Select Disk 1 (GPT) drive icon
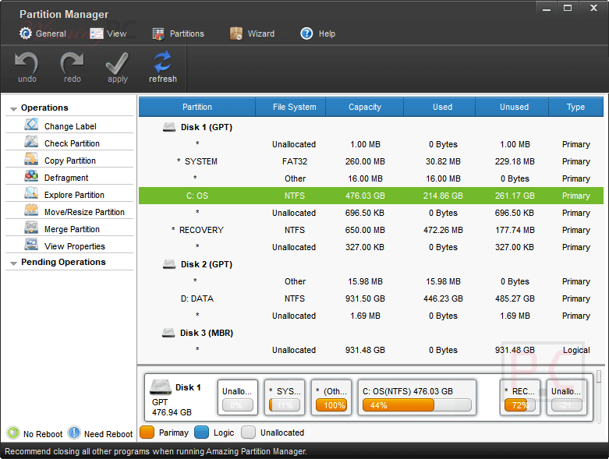Screen dimensions: 609x459 click(169, 127)
